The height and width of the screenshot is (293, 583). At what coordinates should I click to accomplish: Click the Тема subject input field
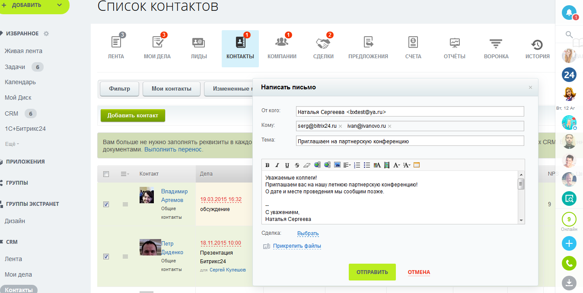(410, 141)
